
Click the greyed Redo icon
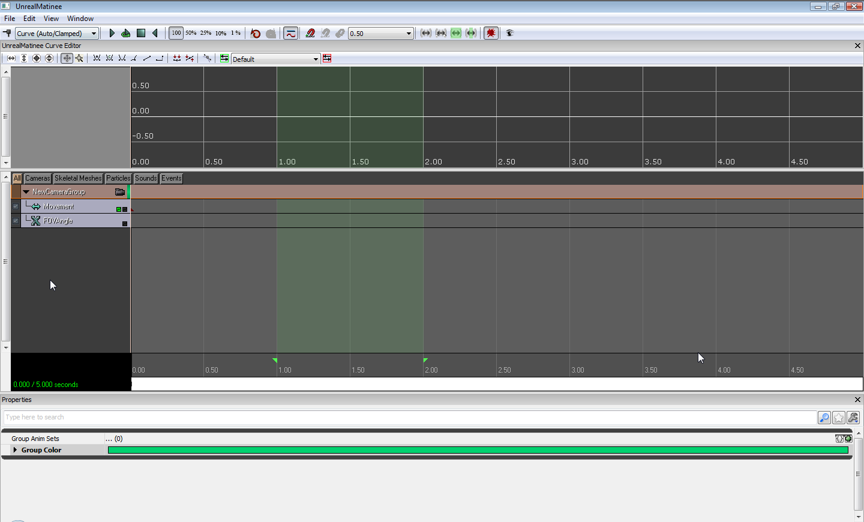pyautogui.click(x=271, y=33)
